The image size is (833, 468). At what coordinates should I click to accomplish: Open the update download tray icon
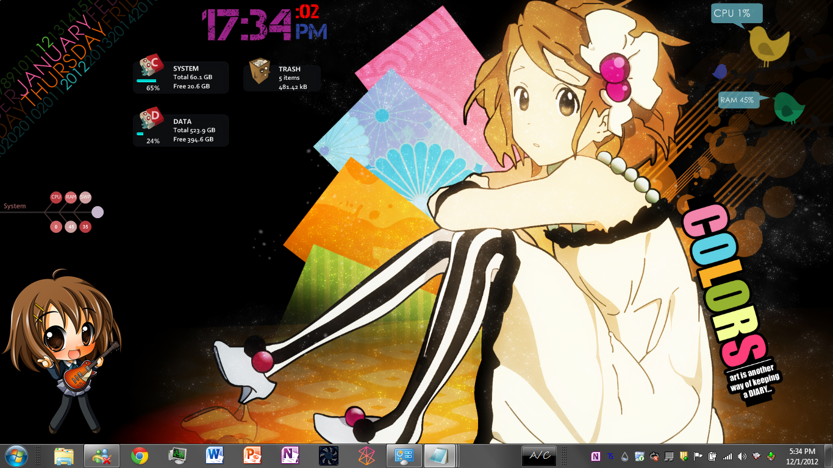pos(640,456)
